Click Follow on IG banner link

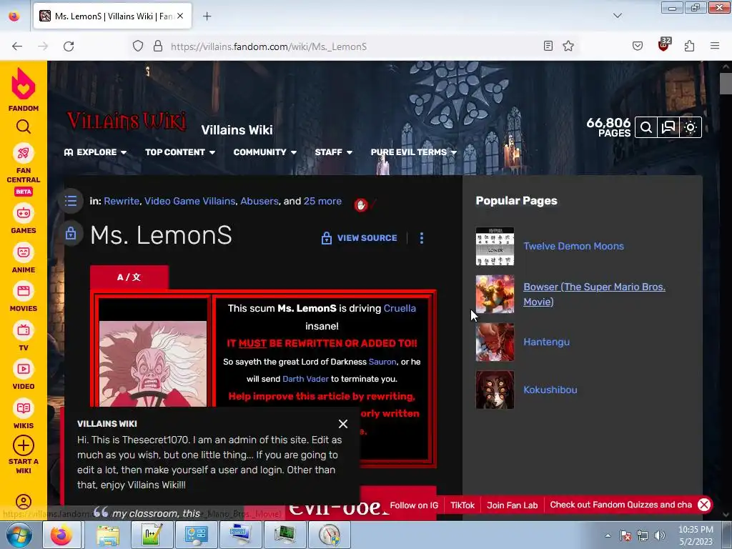click(x=414, y=505)
